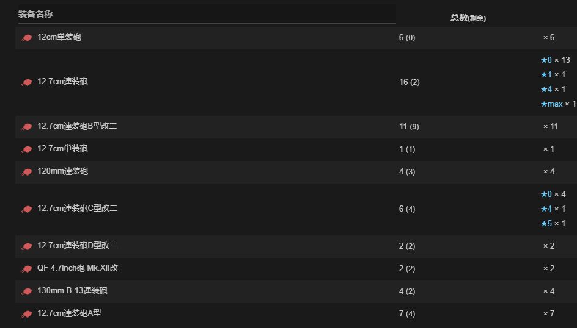Select the ★5 × 1 improvement entry
Viewport: 577px width, 328px height.
tap(553, 223)
